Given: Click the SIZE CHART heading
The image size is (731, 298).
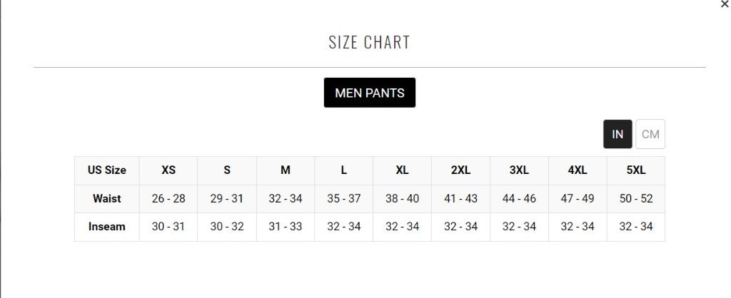Looking at the screenshot, I should pos(369,42).
